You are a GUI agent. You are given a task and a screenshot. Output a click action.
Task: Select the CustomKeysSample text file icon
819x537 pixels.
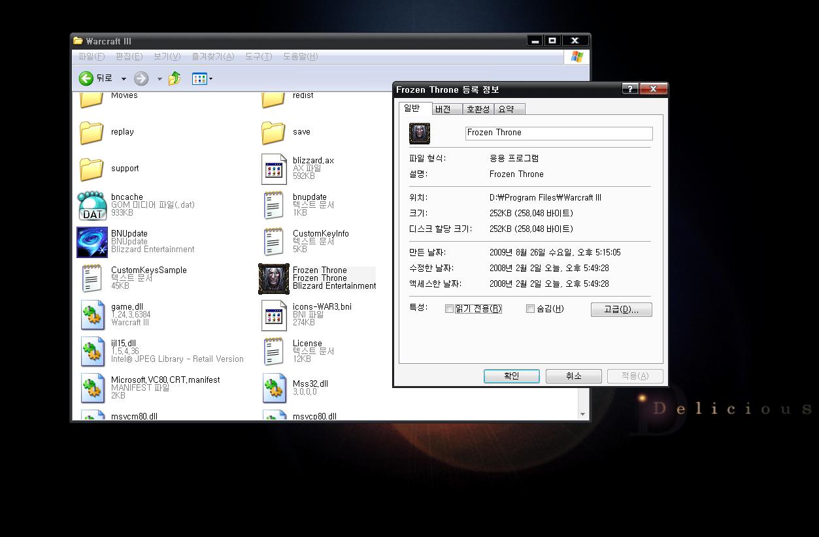click(92, 279)
